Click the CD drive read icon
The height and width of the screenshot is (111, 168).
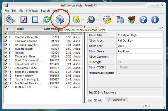[10, 20]
